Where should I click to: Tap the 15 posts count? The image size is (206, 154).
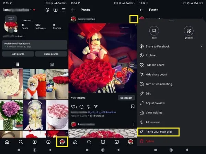click(x=25, y=26)
